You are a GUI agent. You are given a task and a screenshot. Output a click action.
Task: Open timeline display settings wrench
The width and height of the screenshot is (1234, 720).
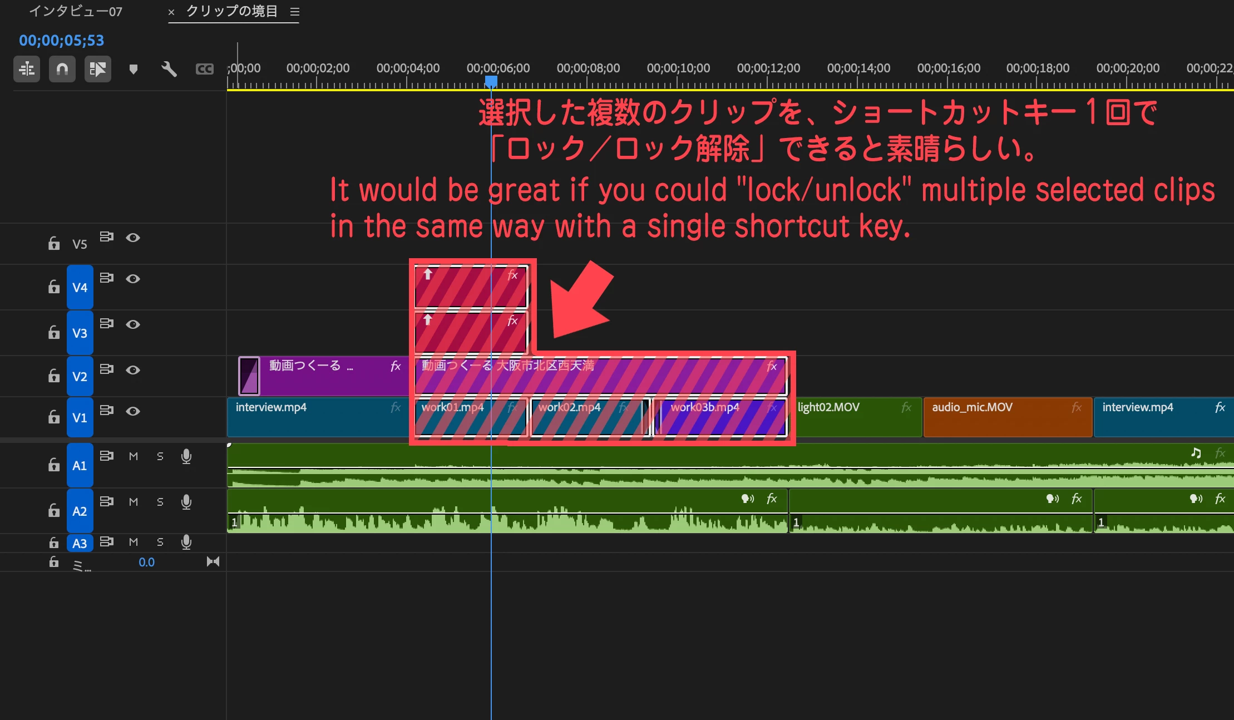pyautogui.click(x=169, y=69)
